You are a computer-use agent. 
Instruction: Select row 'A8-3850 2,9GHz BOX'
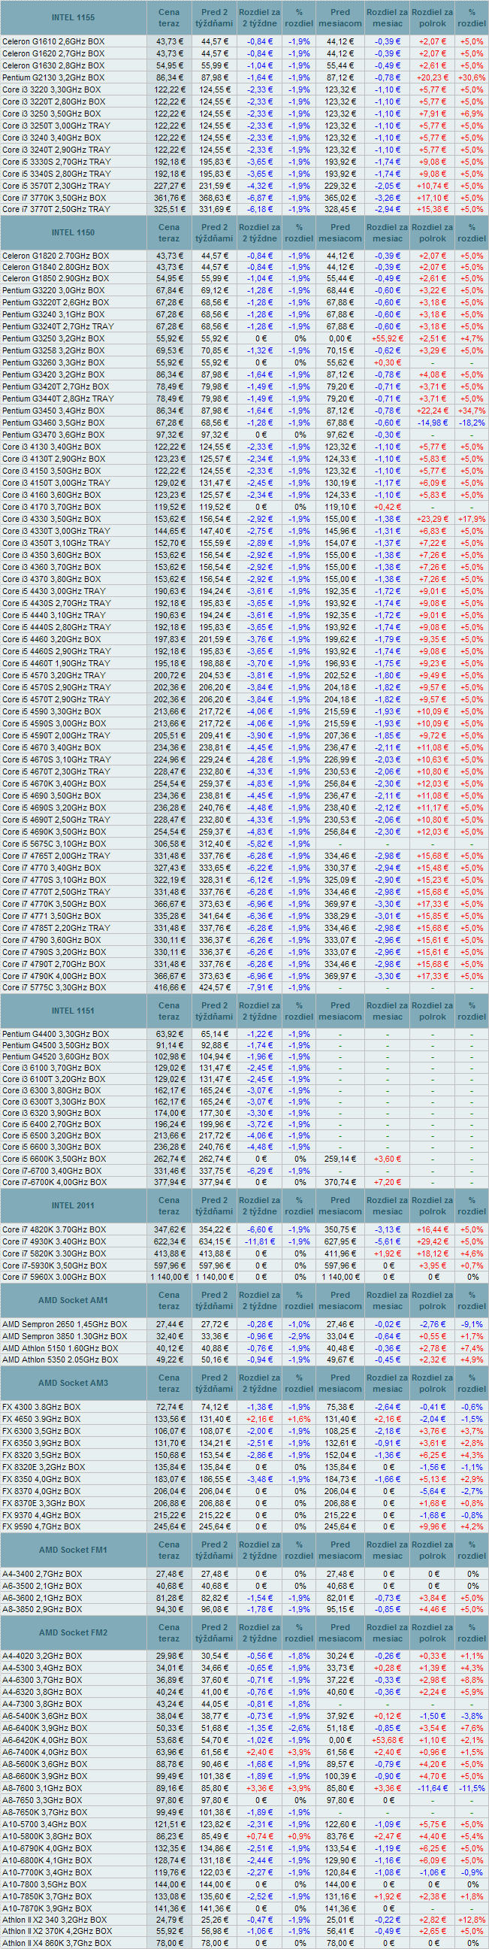click(244, 1609)
